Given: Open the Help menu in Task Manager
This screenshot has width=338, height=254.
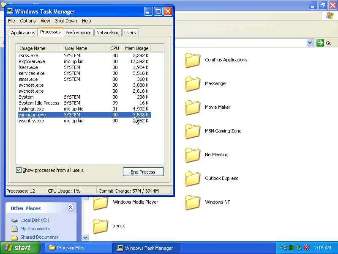Looking at the screenshot, I should coord(87,21).
